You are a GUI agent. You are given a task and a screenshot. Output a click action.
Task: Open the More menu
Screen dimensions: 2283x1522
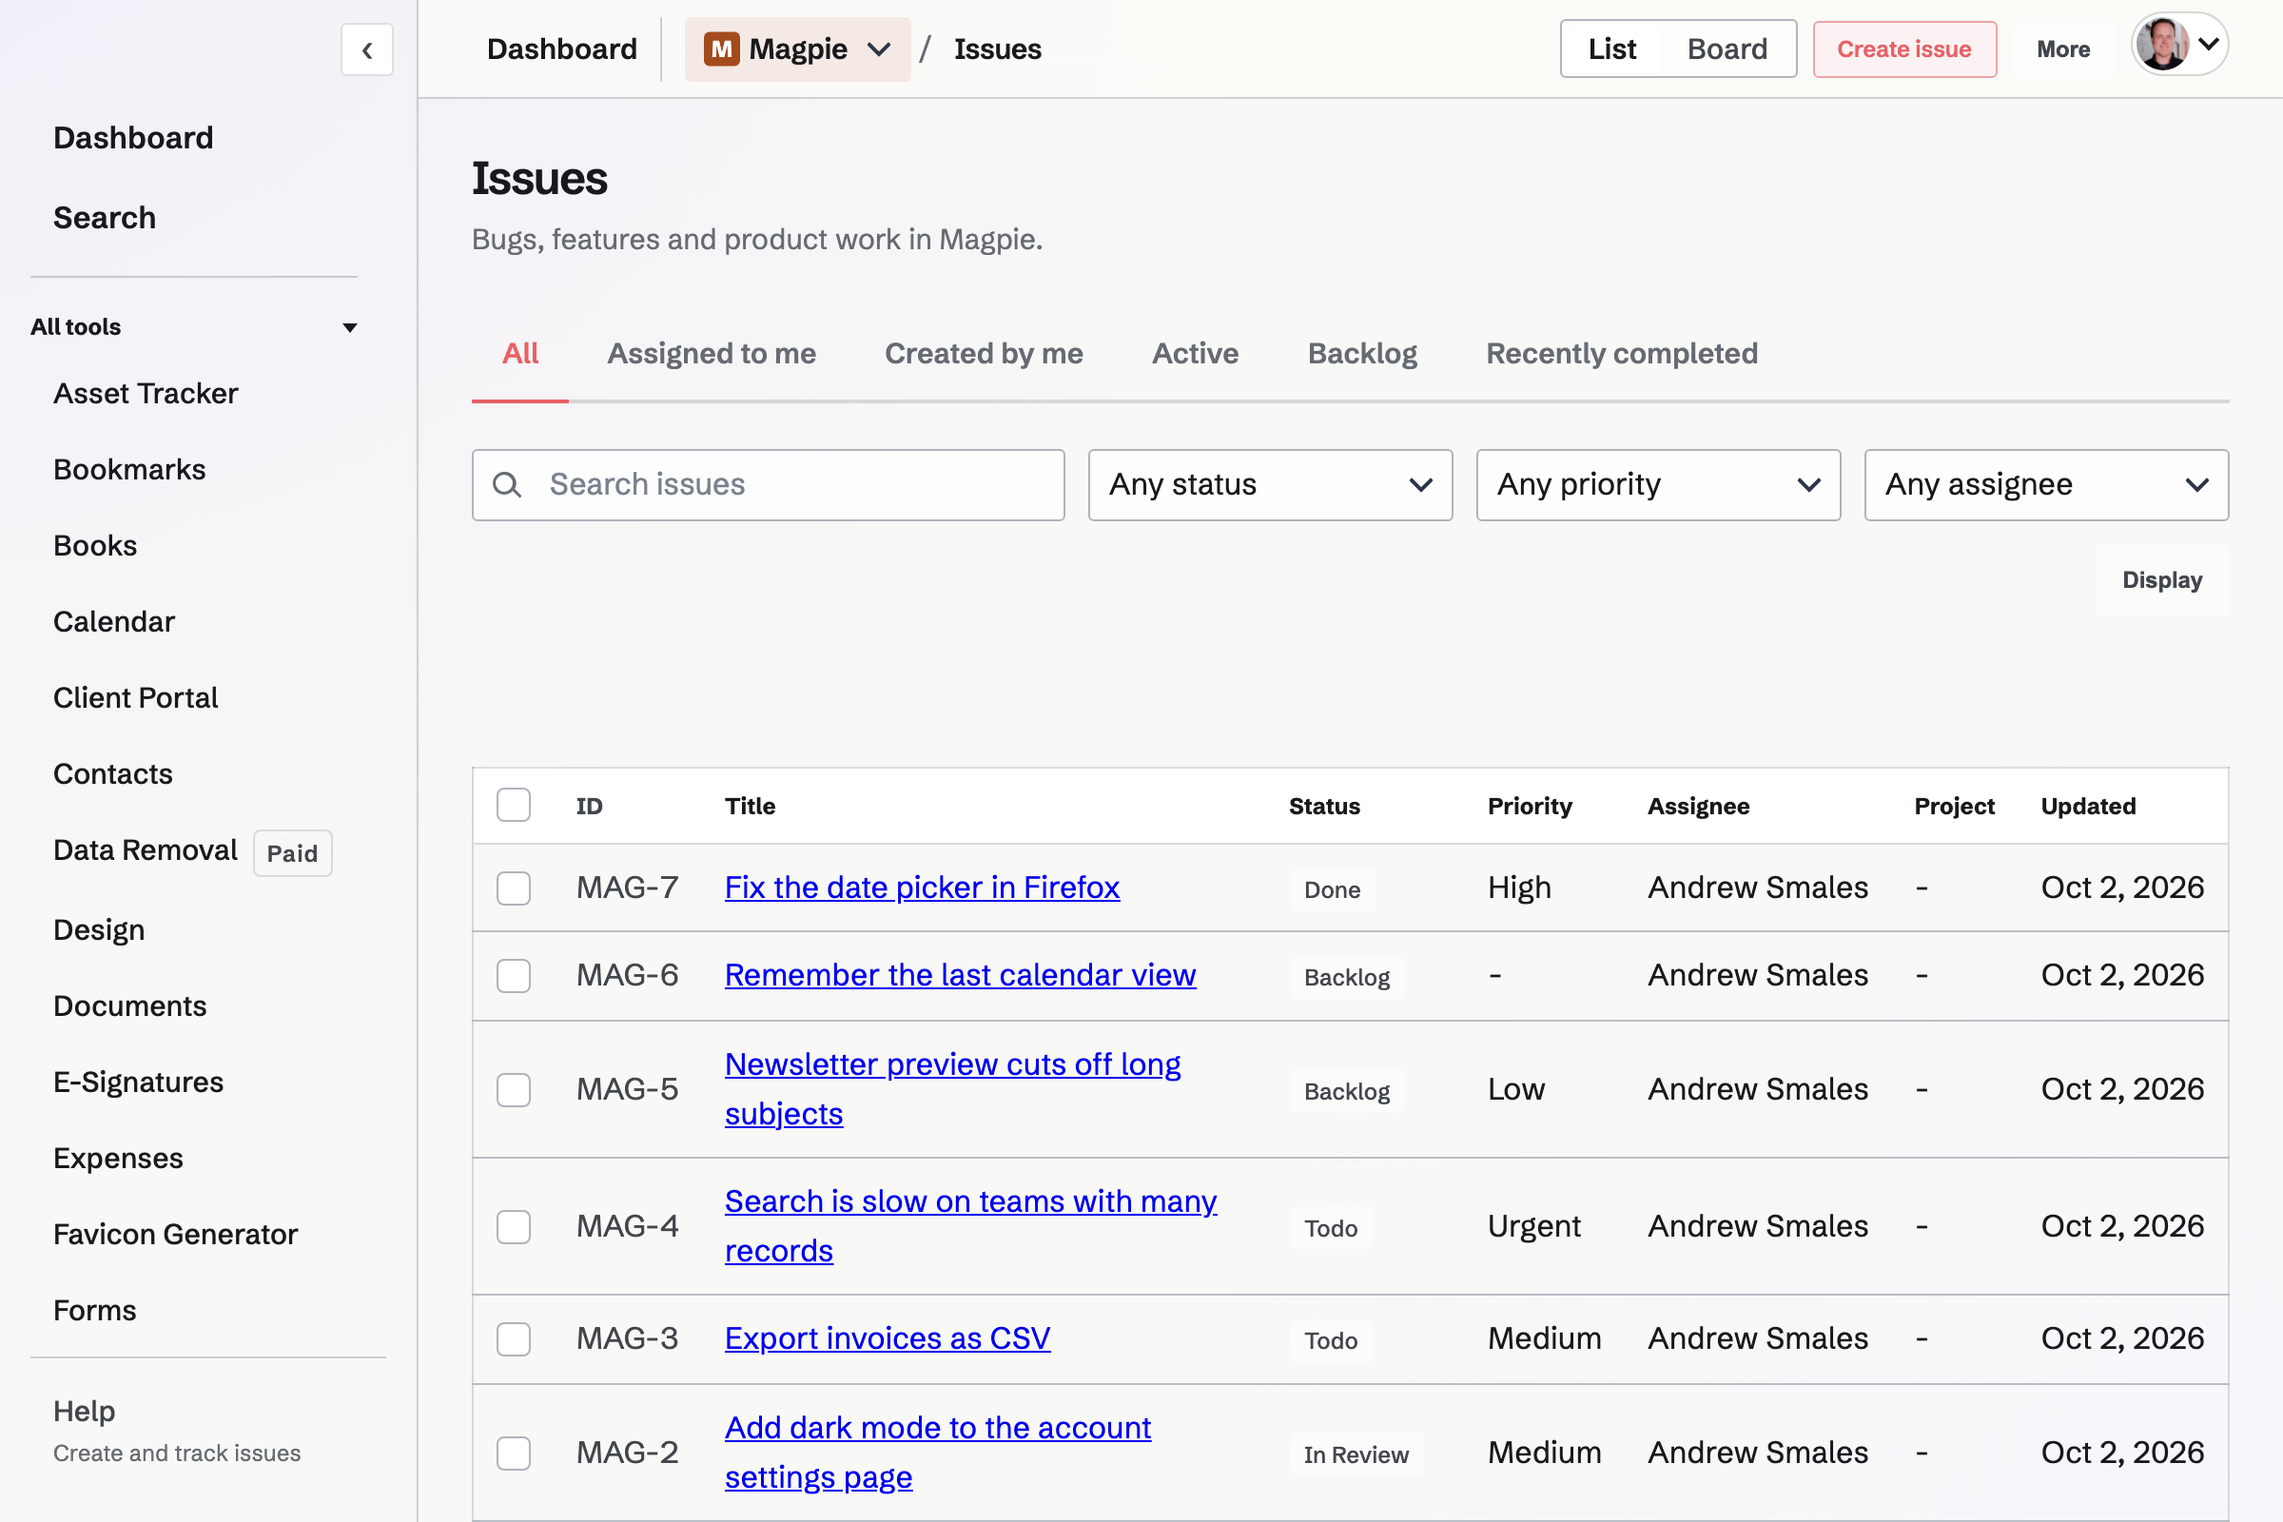[2062, 49]
